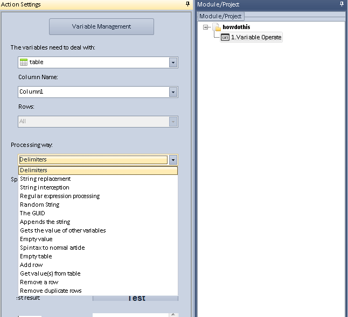Screen dimensions: 348x317
Task: Close the Processing way dropdown arrow
Action: pos(173,160)
